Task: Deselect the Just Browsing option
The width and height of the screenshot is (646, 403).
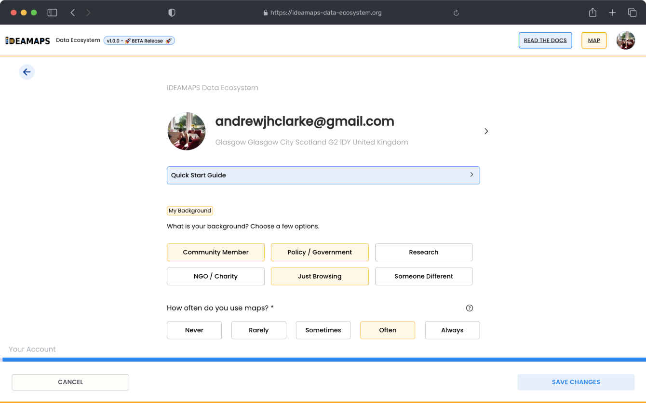Action: point(320,276)
